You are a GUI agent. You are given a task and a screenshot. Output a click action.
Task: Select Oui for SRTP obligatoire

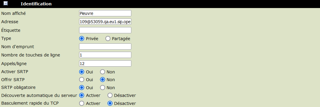[81, 88]
